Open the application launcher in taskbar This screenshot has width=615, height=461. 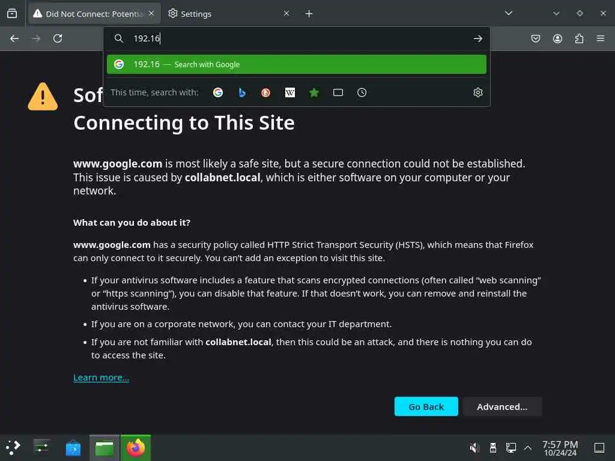coord(13,447)
